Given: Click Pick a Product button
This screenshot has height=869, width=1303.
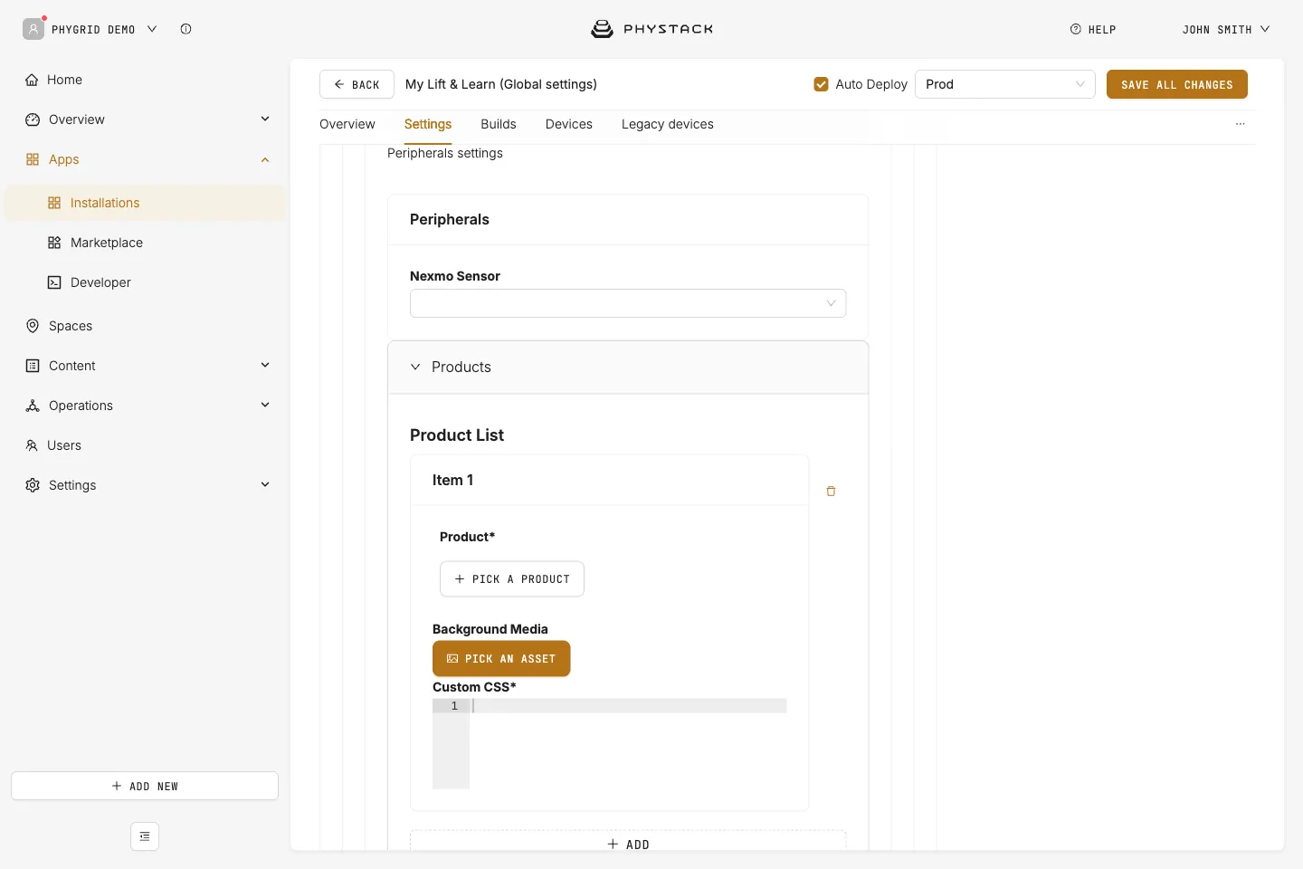Looking at the screenshot, I should pos(512,579).
